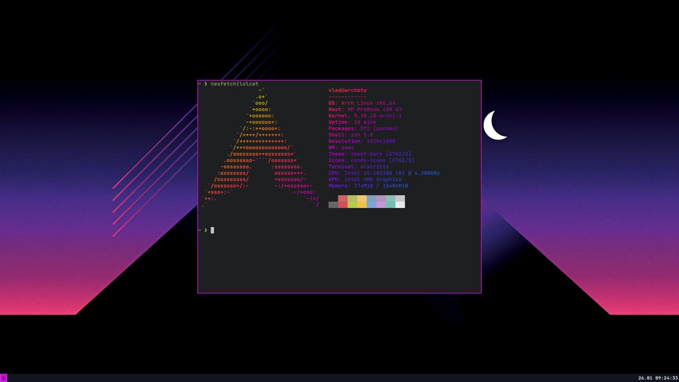The width and height of the screenshot is (679, 382).
Task: Click the 'Packages: 572 (pacman)' line
Action: coord(363,128)
